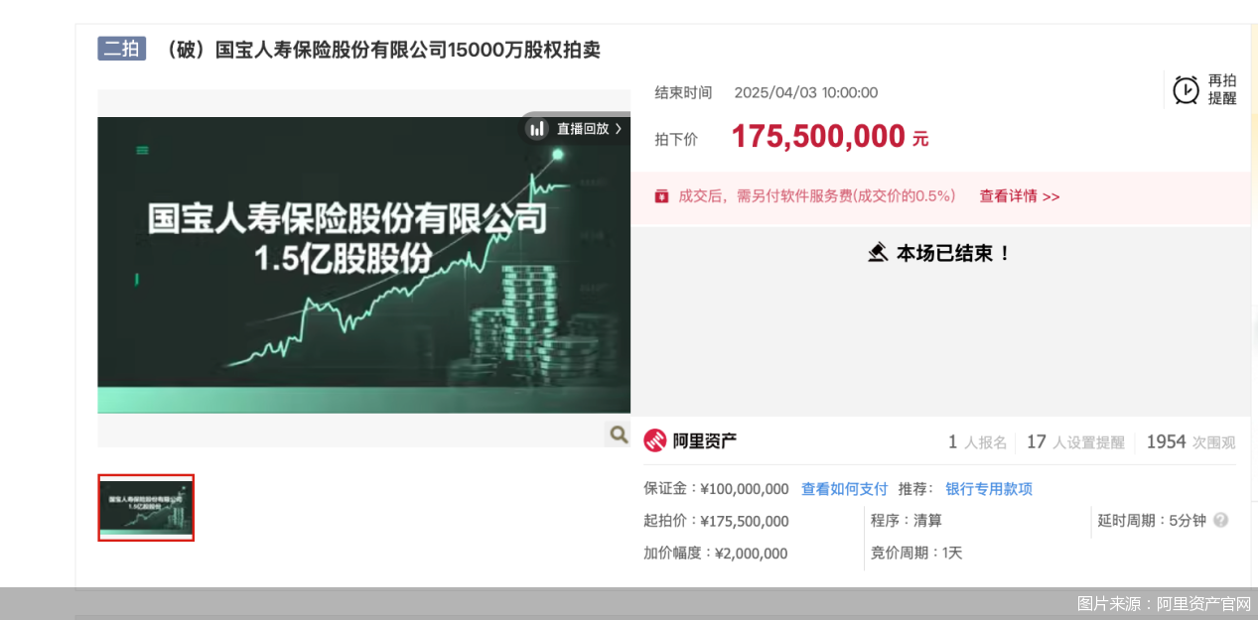
Task: Select the 二拍 auction round tab
Action: (x=121, y=48)
